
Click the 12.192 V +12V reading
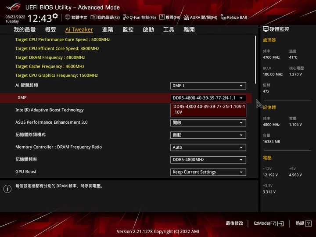270,175
